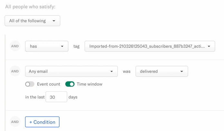This screenshot has height=131, width=224.
Task: Add a new condition with '+ Condition'
Action: click(42, 122)
